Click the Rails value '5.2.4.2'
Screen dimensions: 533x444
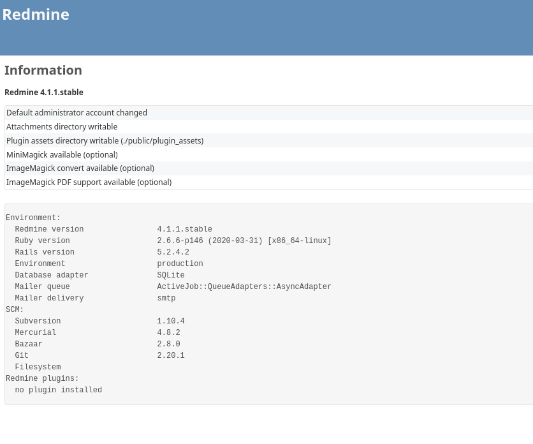point(173,252)
